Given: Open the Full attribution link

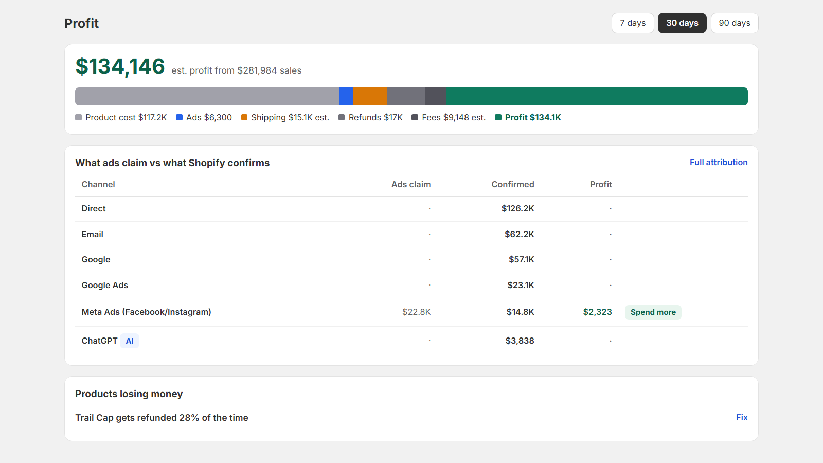Looking at the screenshot, I should click(719, 162).
